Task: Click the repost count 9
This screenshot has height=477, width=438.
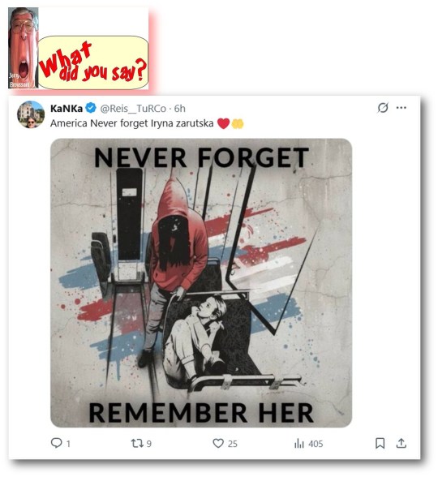Action: (x=149, y=444)
